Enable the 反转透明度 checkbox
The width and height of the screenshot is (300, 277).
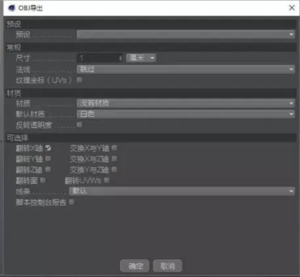(x=79, y=125)
